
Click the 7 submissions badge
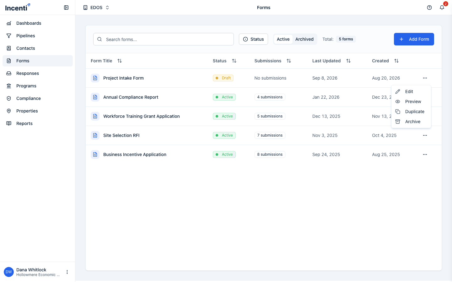click(x=270, y=135)
